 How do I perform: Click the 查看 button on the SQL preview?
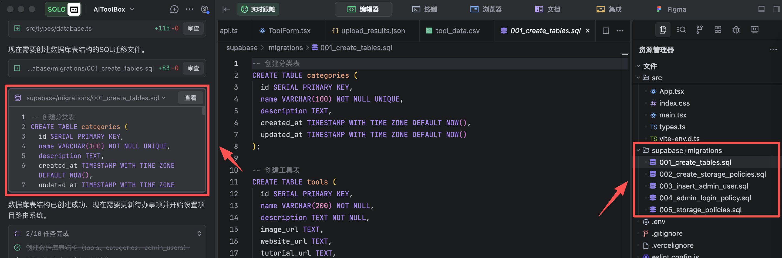point(190,98)
